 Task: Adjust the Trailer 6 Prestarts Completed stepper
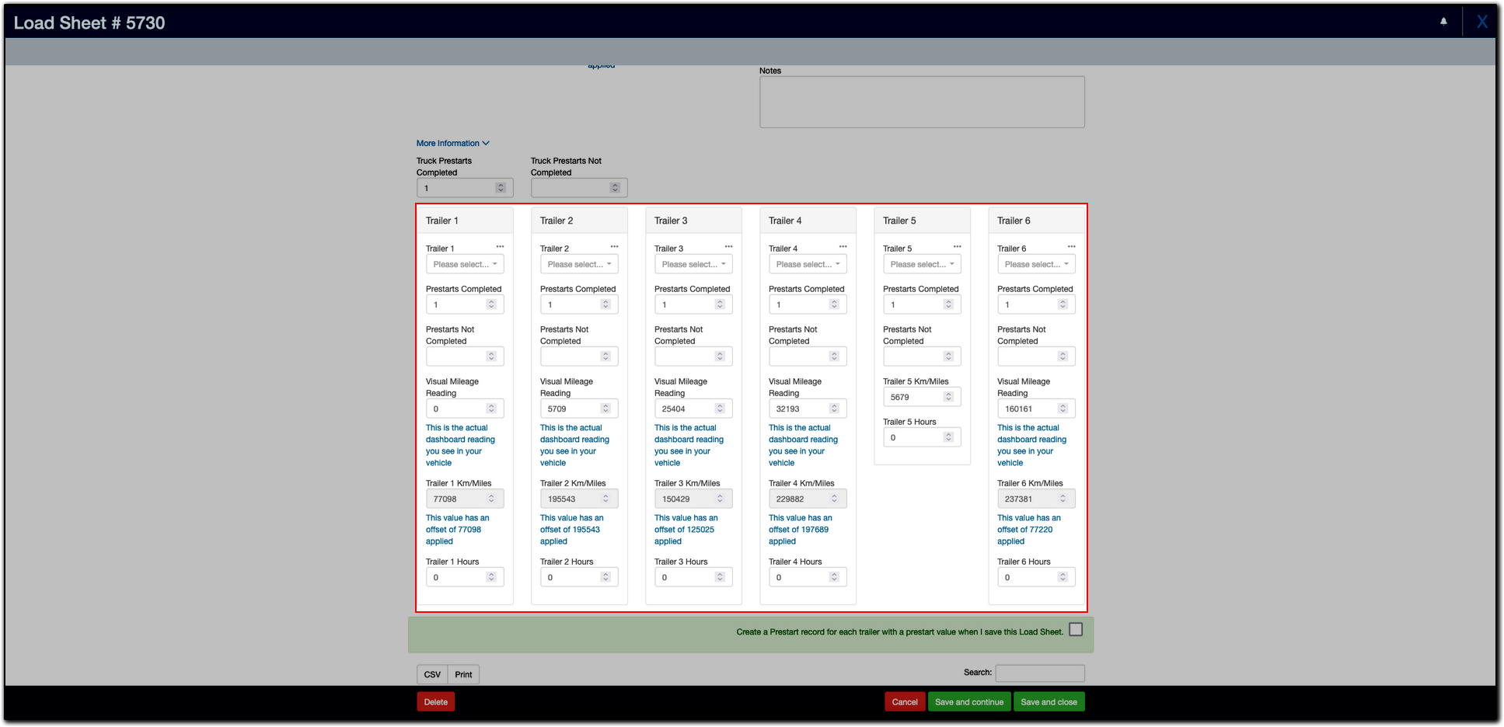point(1063,304)
